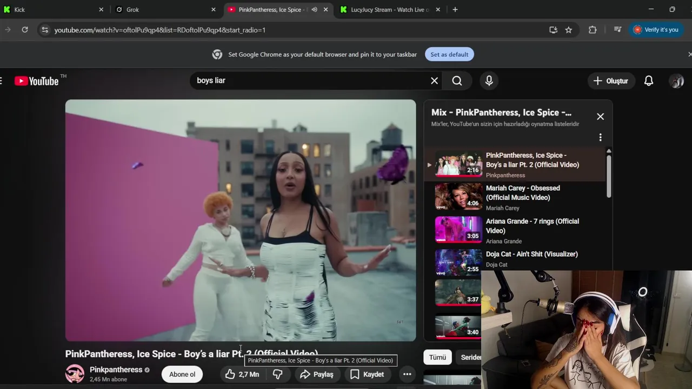The height and width of the screenshot is (389, 692).
Task: Close the LucyJucy Stream tab
Action: (438, 9)
